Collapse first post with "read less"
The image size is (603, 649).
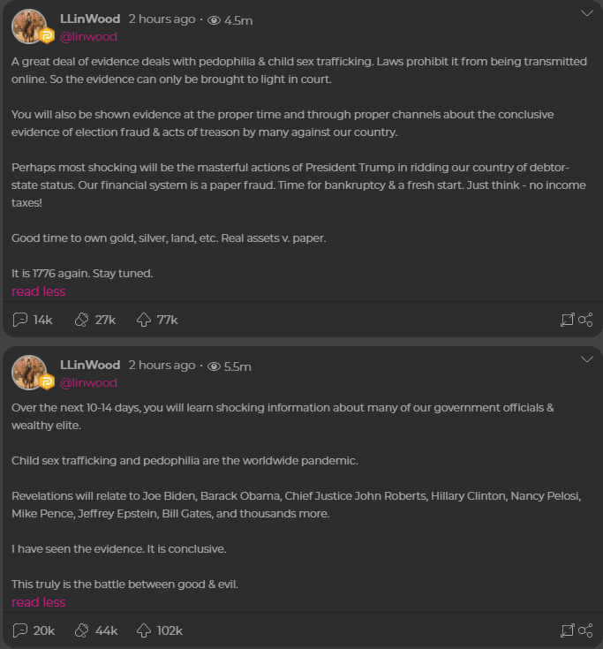coord(38,291)
